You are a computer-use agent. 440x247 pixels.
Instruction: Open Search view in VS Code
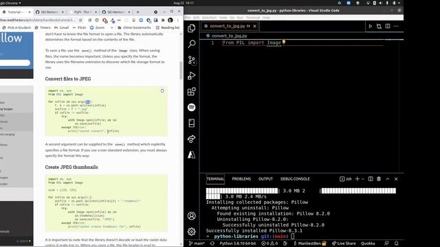click(x=192, y=44)
